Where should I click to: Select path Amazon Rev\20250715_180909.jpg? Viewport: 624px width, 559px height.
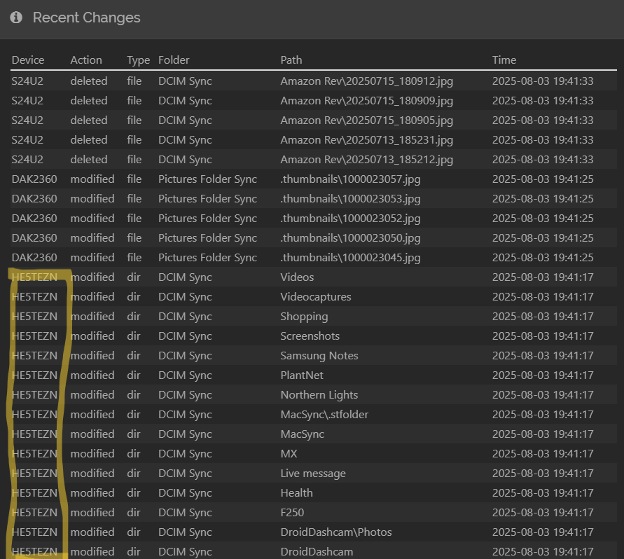click(366, 101)
